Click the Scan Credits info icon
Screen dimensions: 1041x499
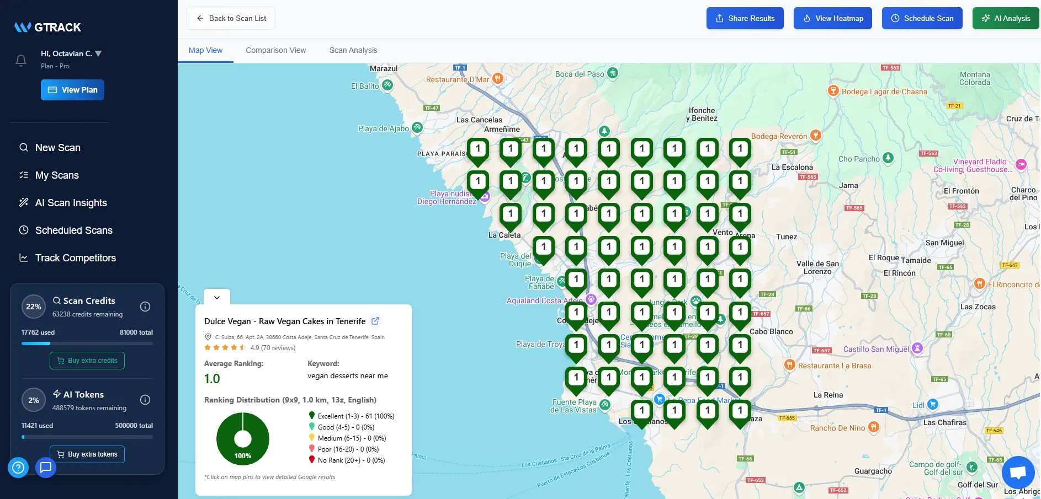pos(145,307)
